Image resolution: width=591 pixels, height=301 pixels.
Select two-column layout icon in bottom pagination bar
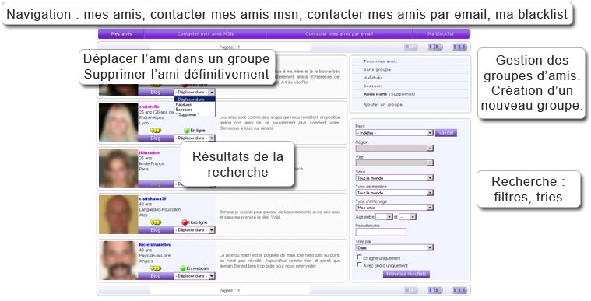pyautogui.click(x=434, y=290)
